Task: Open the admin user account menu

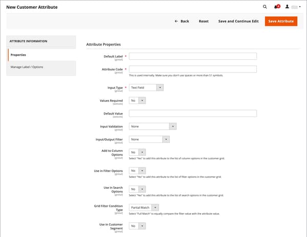Action: coord(293,7)
